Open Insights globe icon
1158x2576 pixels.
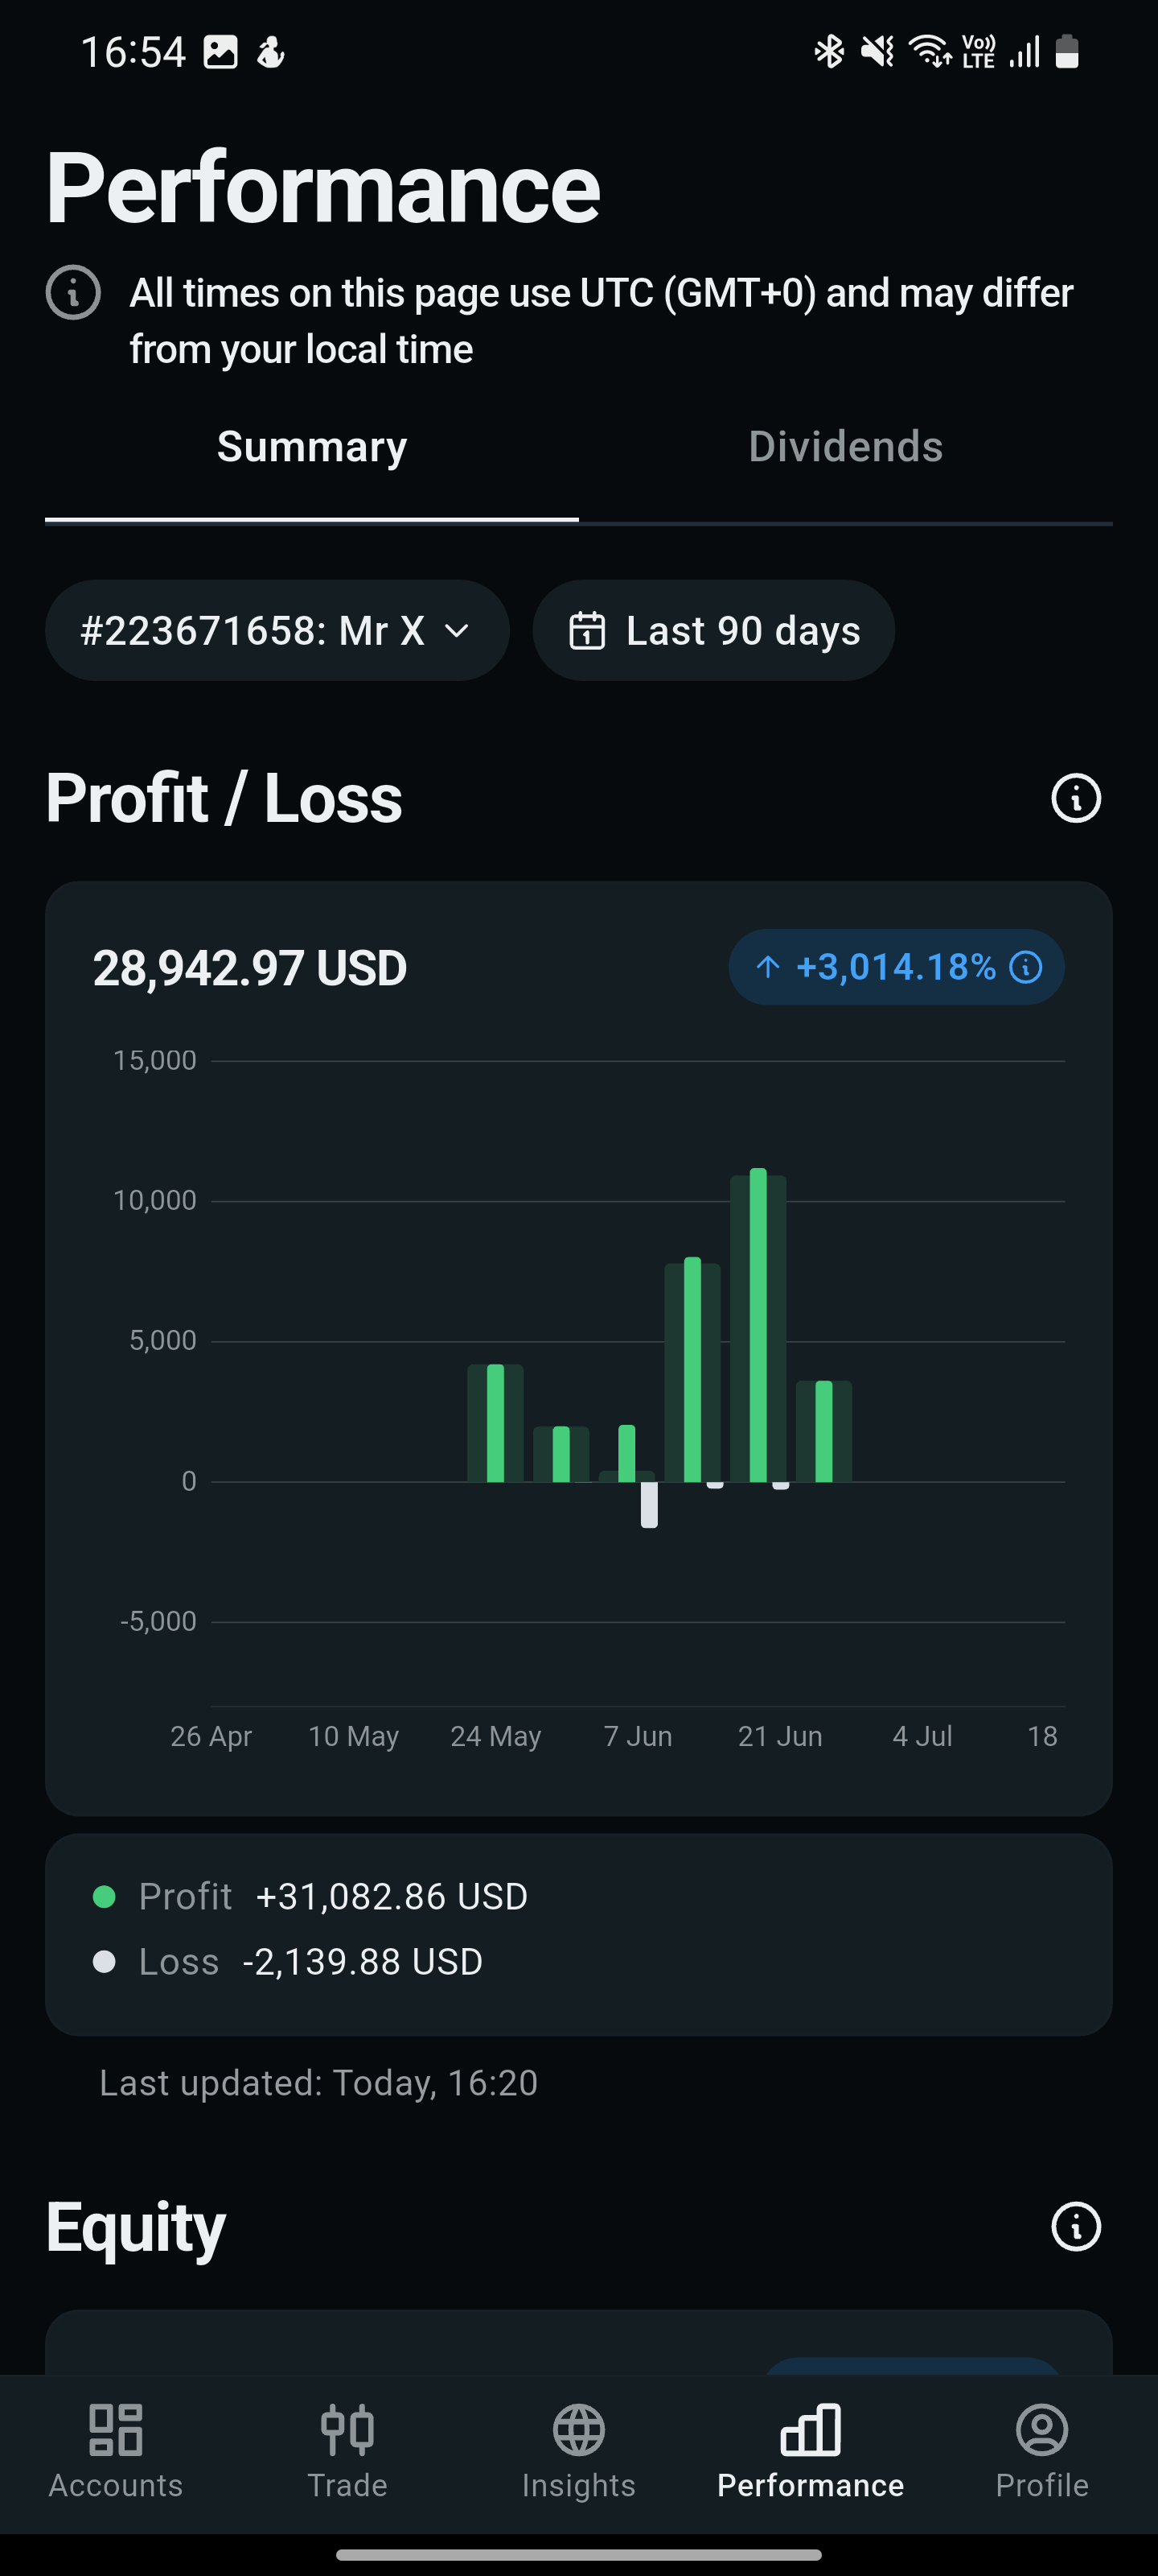pos(578,2429)
